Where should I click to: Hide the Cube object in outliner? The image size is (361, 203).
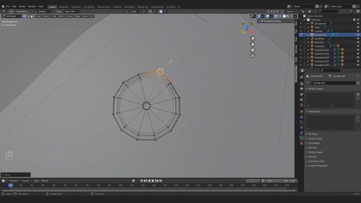point(358,27)
